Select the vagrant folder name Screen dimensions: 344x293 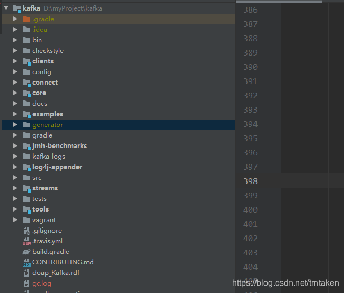[44, 220]
